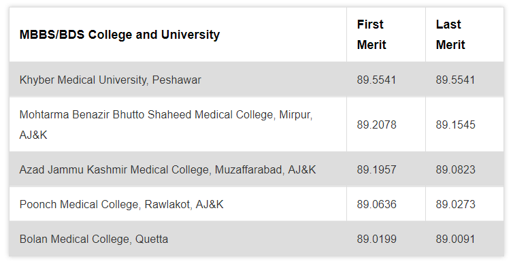513x266 pixels.
Task: Click the MBBS/BDS College and University header
Action: (120, 35)
